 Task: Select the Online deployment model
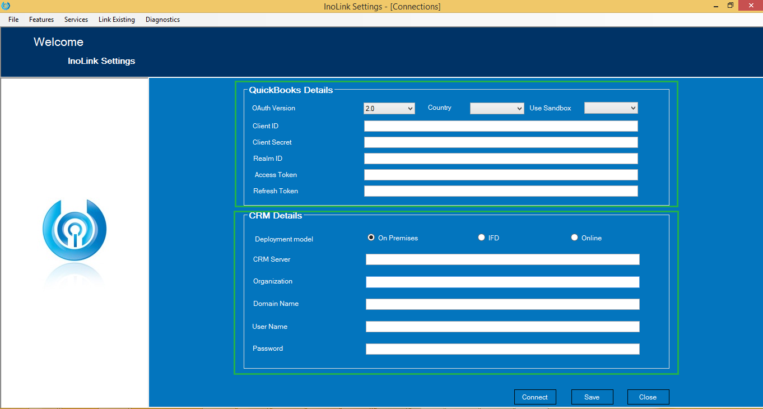(574, 238)
